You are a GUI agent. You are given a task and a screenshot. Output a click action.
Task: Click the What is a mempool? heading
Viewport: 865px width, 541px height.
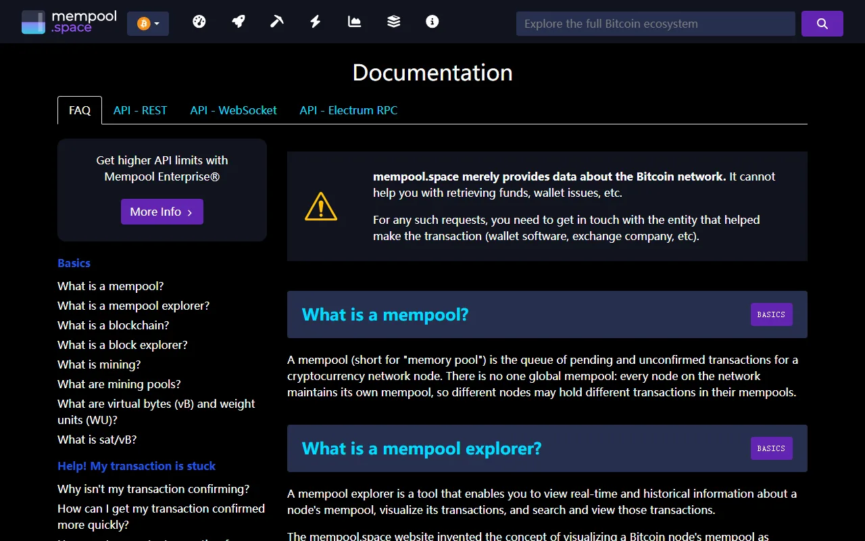pos(385,314)
